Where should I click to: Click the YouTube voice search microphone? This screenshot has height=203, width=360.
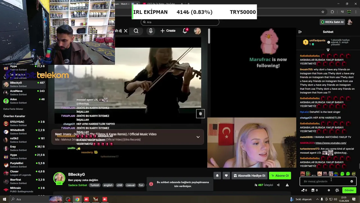[151, 31]
